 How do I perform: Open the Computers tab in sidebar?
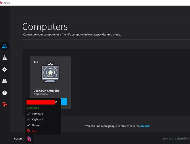pos(5,46)
